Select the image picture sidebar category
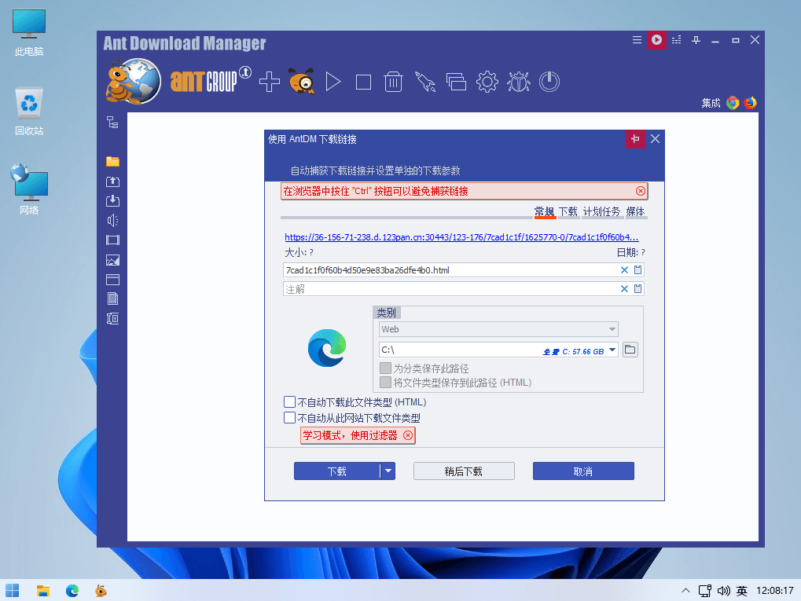 (x=112, y=260)
